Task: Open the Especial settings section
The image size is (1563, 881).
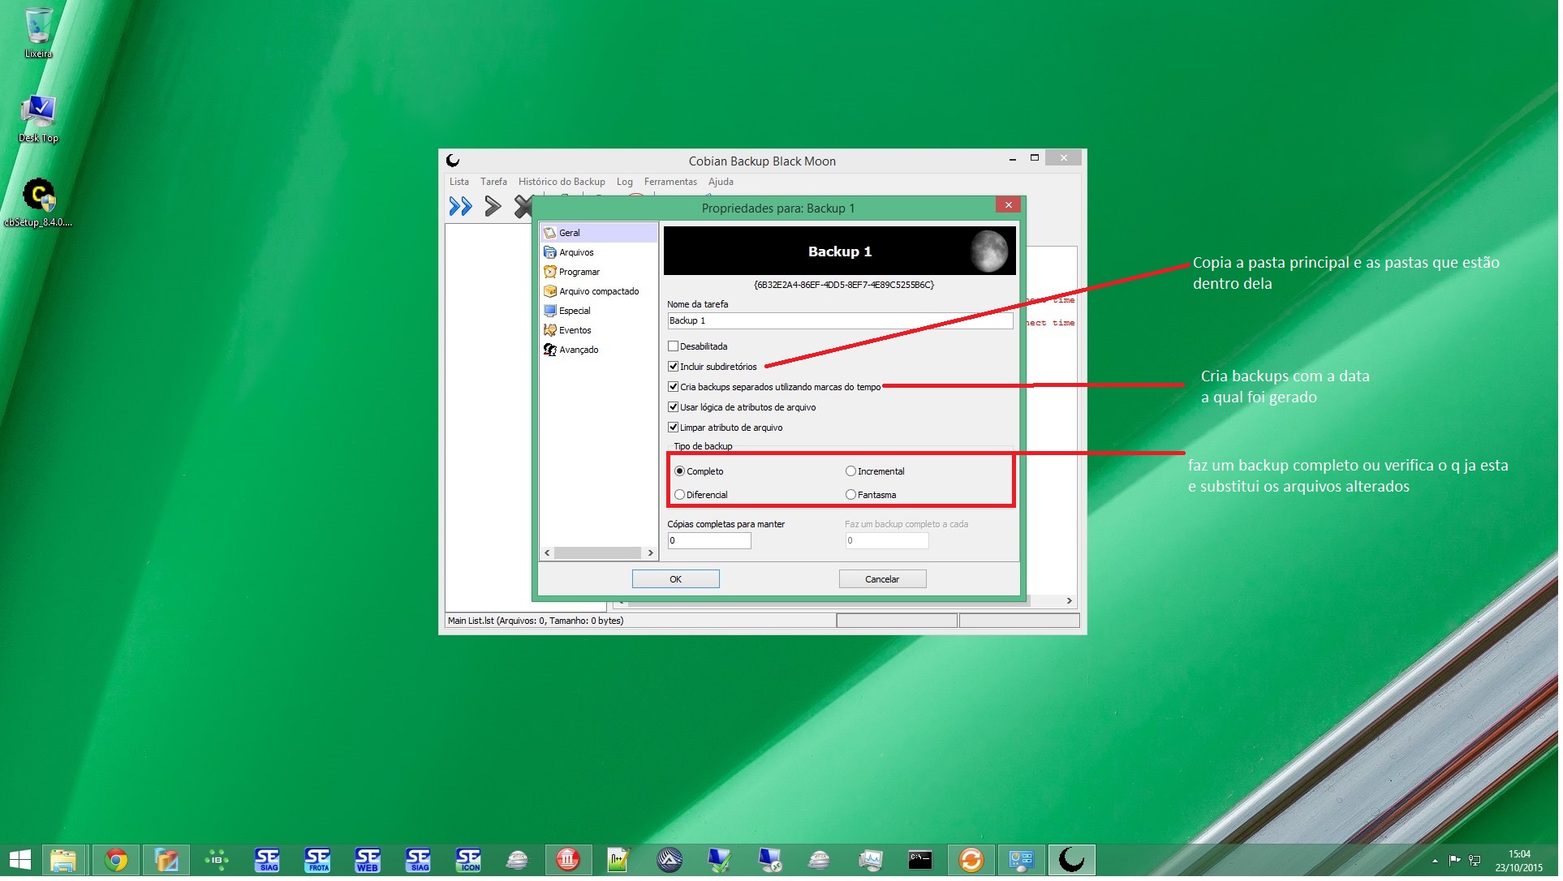Action: coord(575,312)
